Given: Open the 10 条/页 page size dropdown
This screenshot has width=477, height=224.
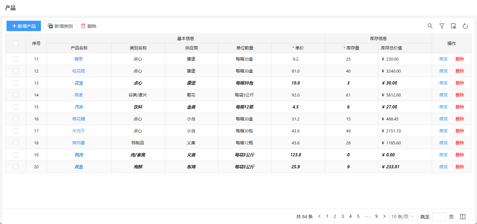Looking at the screenshot, I should tap(403, 217).
